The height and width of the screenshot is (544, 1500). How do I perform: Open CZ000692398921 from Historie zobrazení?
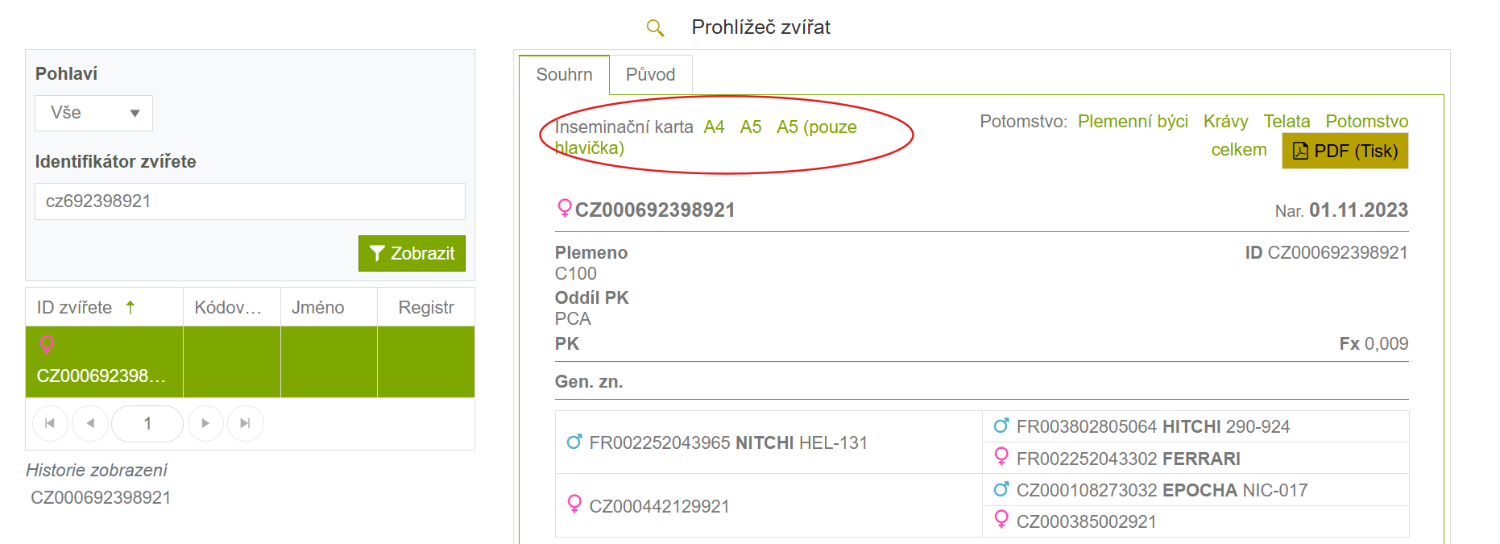point(101,498)
